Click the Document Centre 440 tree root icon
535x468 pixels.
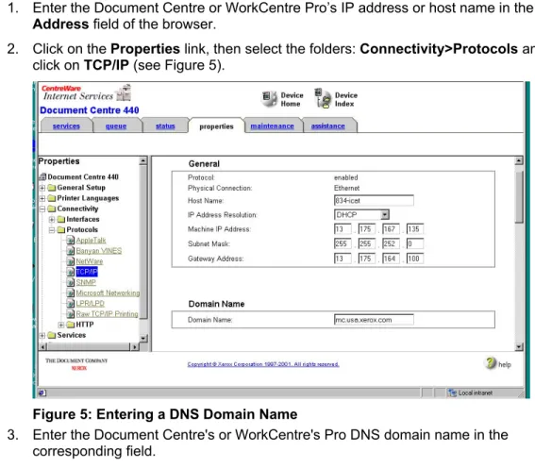click(42, 176)
